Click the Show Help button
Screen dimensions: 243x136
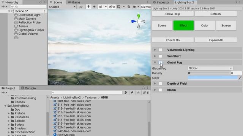point(173,14)
